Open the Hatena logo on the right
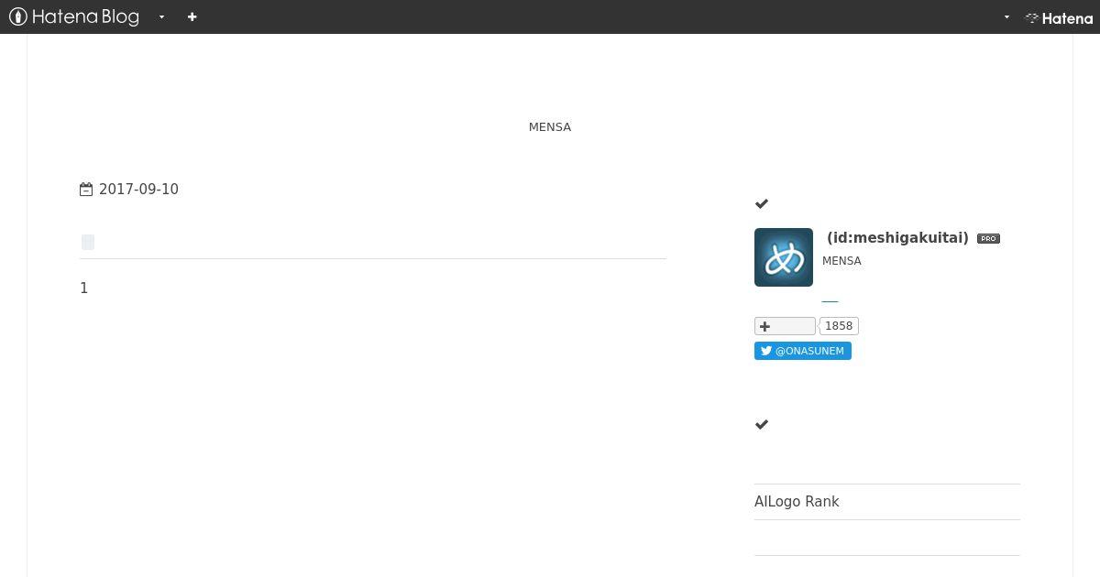The width and height of the screenshot is (1100, 577). point(1059,17)
